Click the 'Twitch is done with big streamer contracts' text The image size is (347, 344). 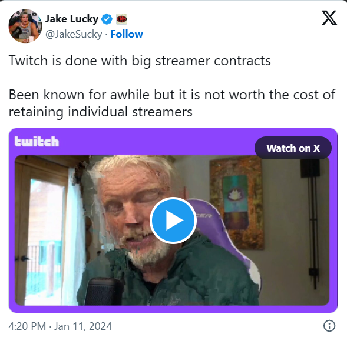coord(140,61)
